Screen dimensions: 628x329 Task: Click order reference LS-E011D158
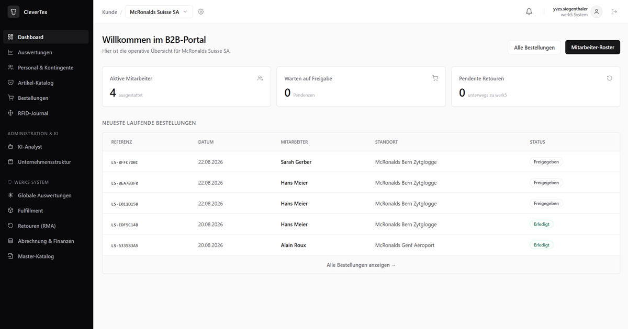(125, 204)
